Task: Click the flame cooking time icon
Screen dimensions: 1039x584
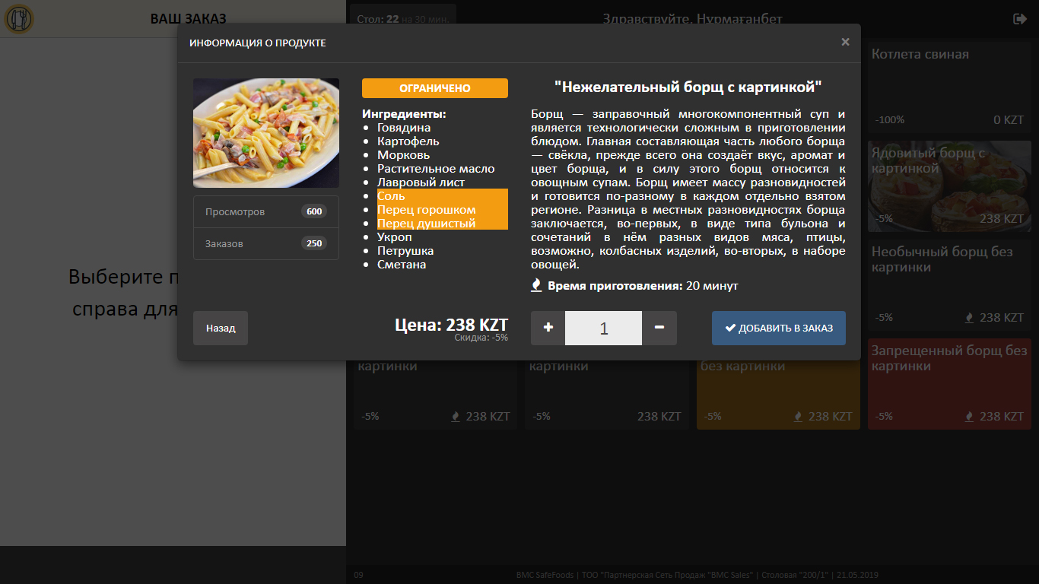Action: point(536,285)
